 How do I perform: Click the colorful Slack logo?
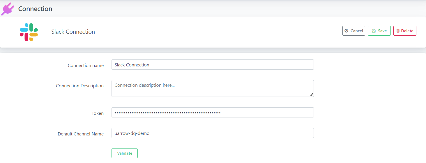pos(29,32)
